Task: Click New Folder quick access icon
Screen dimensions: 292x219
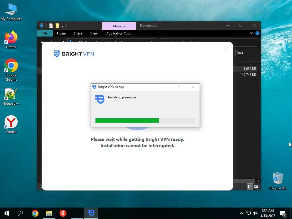Action: [57, 26]
